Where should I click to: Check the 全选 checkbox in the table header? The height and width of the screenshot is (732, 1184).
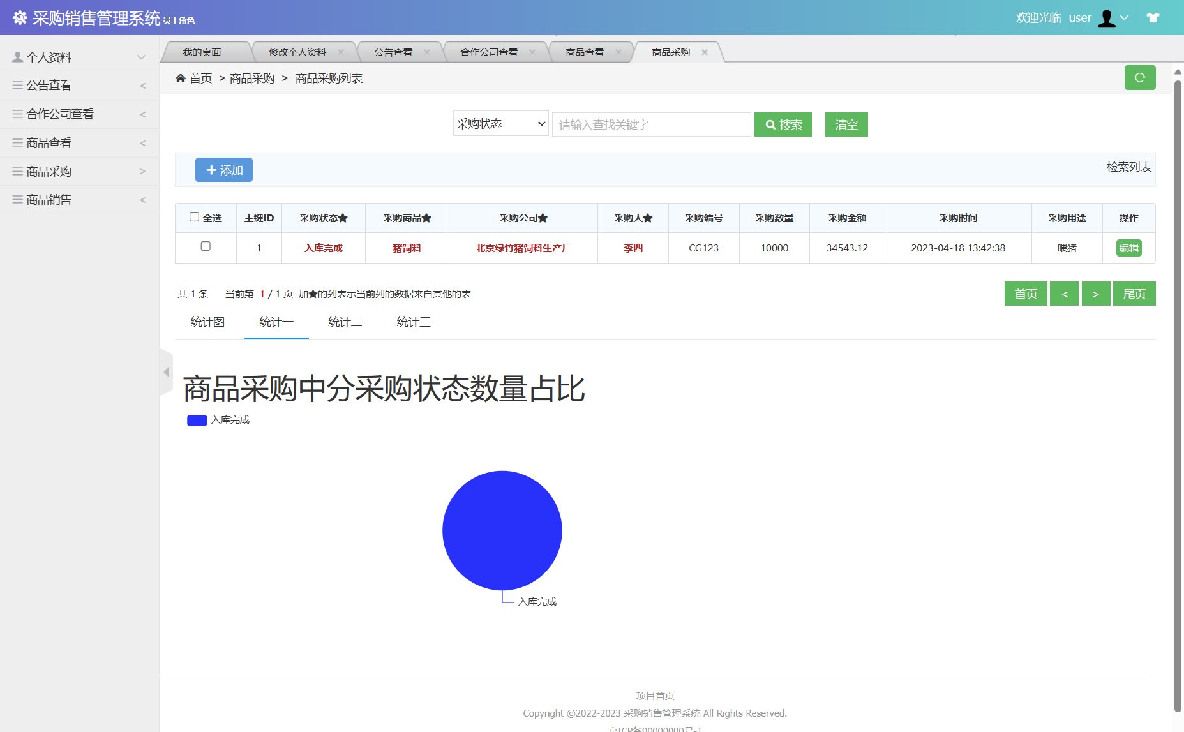[193, 217]
